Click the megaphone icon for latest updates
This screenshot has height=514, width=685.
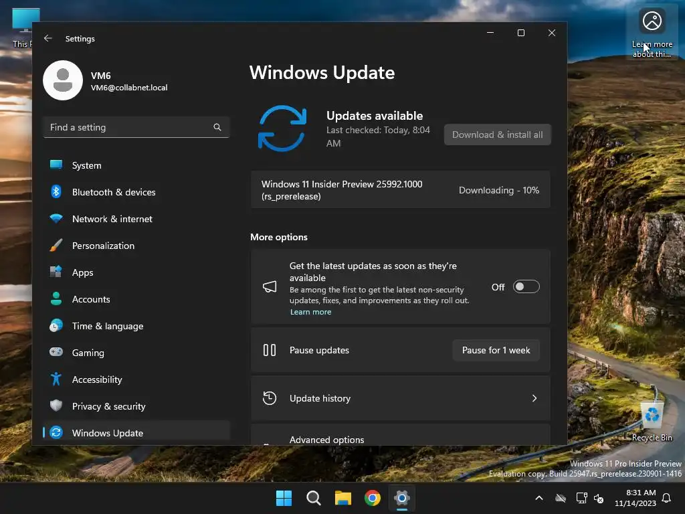point(270,286)
